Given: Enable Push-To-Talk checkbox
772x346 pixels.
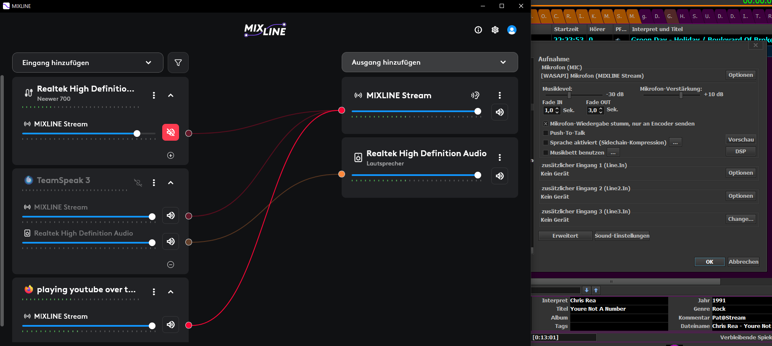Looking at the screenshot, I should pyautogui.click(x=545, y=133).
